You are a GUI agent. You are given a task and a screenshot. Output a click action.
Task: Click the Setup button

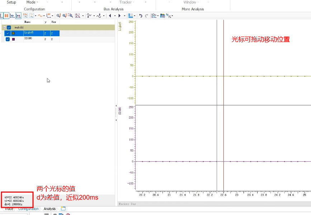pyautogui.click(x=11, y=2)
